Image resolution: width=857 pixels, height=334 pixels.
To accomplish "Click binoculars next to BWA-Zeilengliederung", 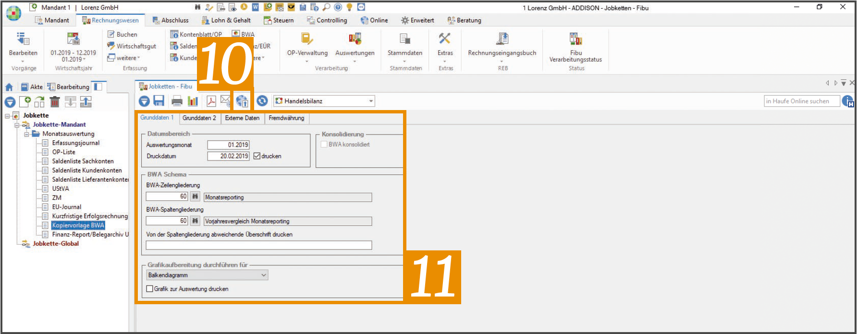I will point(195,197).
